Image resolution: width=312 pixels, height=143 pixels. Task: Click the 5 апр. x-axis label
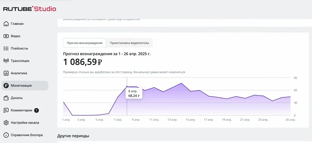[x=99, y=120]
